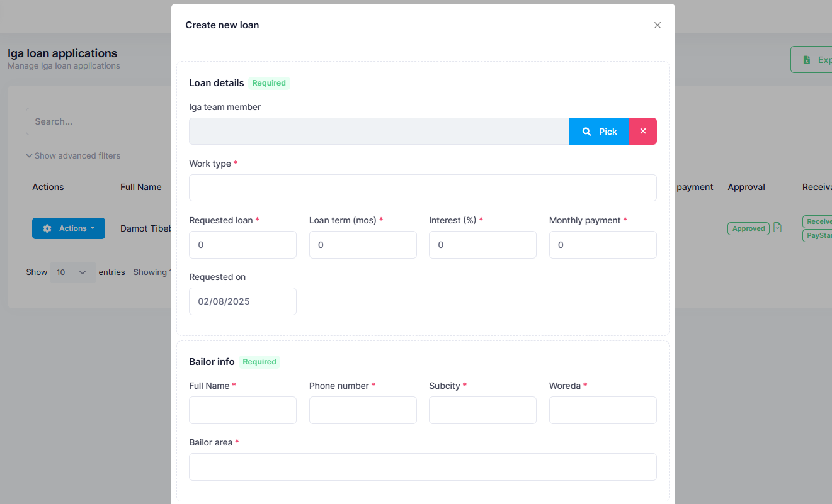The height and width of the screenshot is (504, 832).
Task: Click the Loan term (mos) field
Action: 363,245
